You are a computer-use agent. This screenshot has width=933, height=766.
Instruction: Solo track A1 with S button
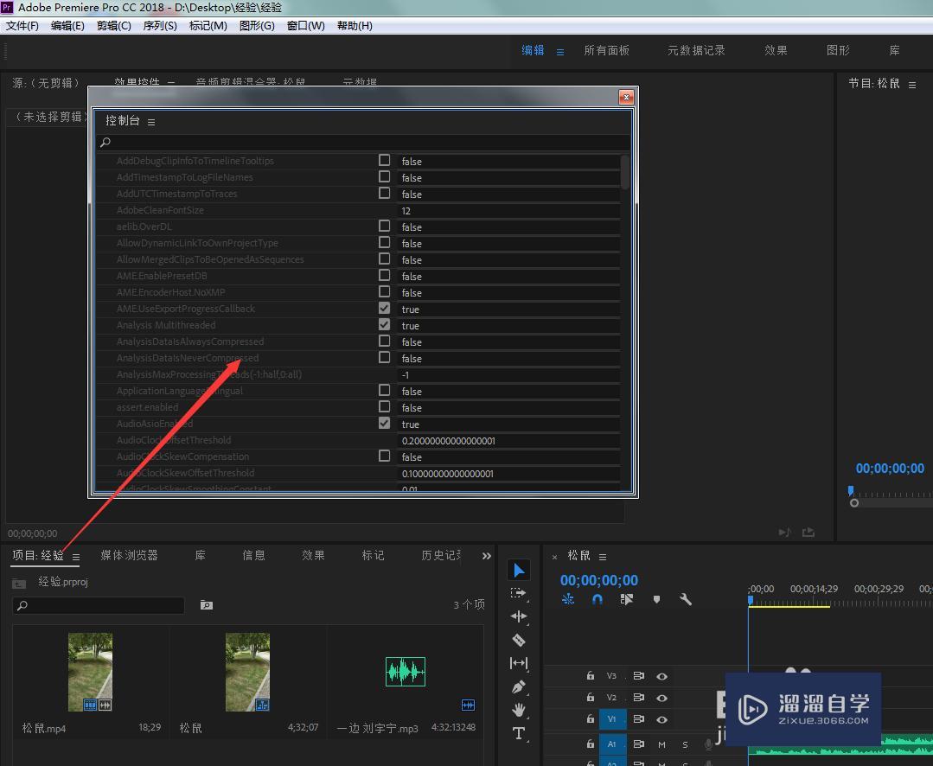(x=685, y=744)
